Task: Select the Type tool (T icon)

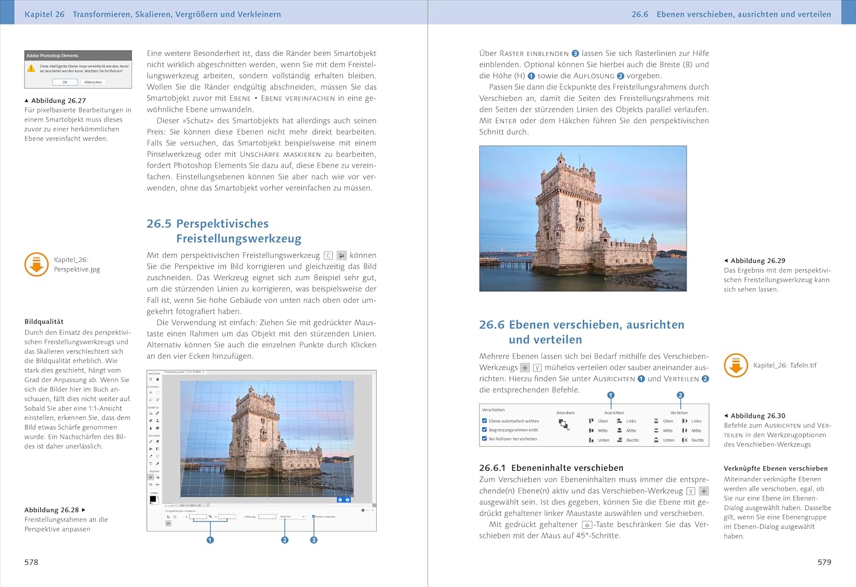Action: (151, 463)
